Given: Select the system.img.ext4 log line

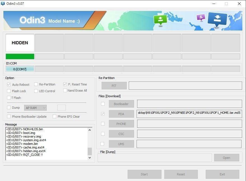Looking at the screenshot, I should point(26,140).
